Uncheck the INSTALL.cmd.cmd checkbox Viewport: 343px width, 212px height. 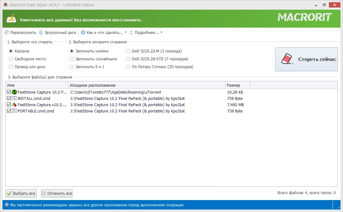[9, 98]
